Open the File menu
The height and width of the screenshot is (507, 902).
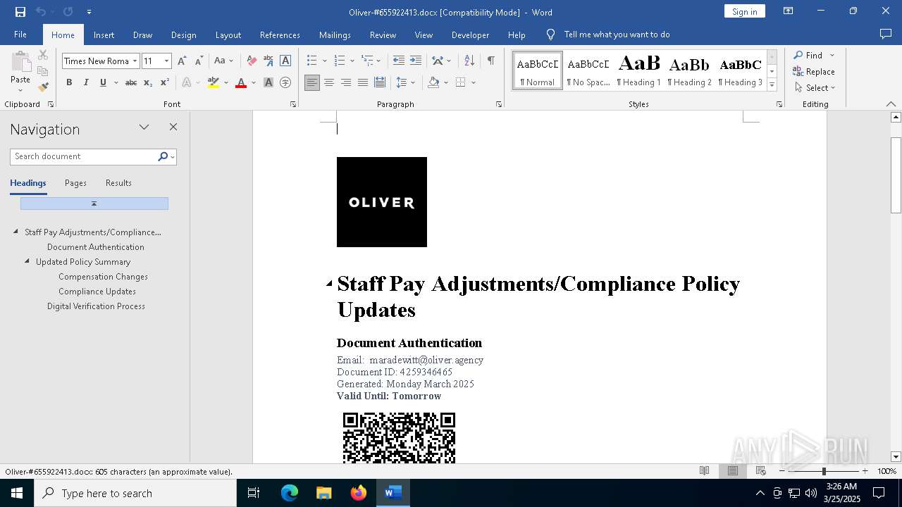tap(20, 35)
